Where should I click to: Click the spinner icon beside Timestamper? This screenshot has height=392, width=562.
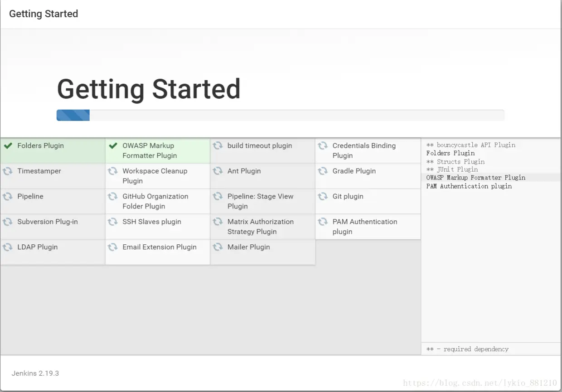pyautogui.click(x=8, y=171)
